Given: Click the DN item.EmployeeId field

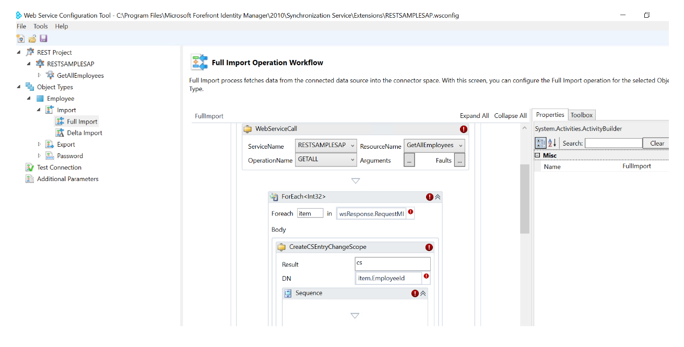Looking at the screenshot, I should [388, 278].
